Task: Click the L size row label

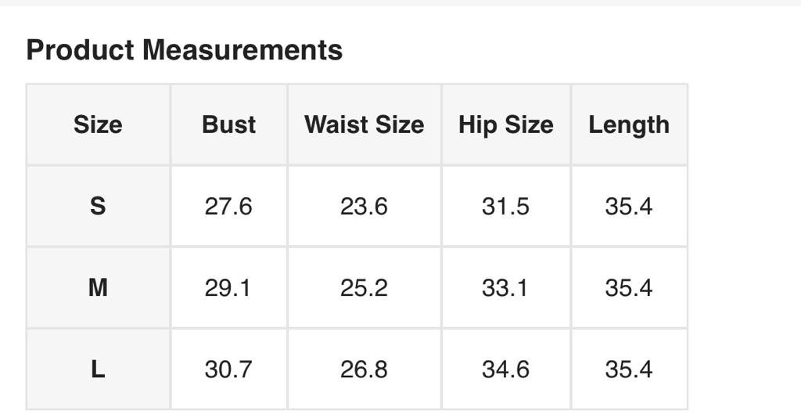Action: pos(98,369)
